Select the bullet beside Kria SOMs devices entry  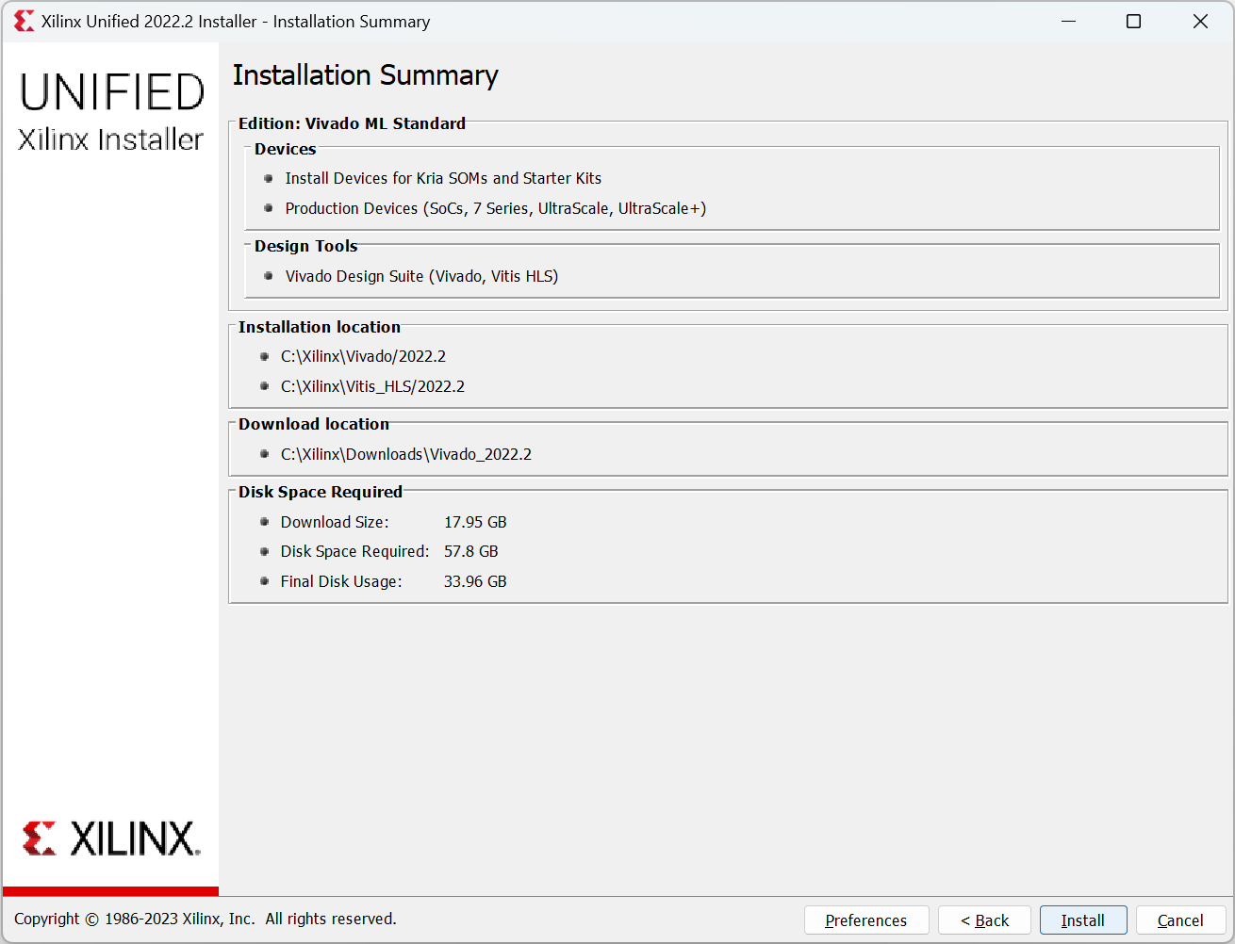pos(267,178)
